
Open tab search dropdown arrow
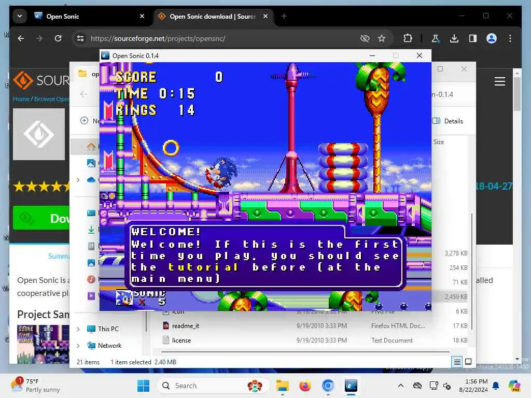point(20,16)
